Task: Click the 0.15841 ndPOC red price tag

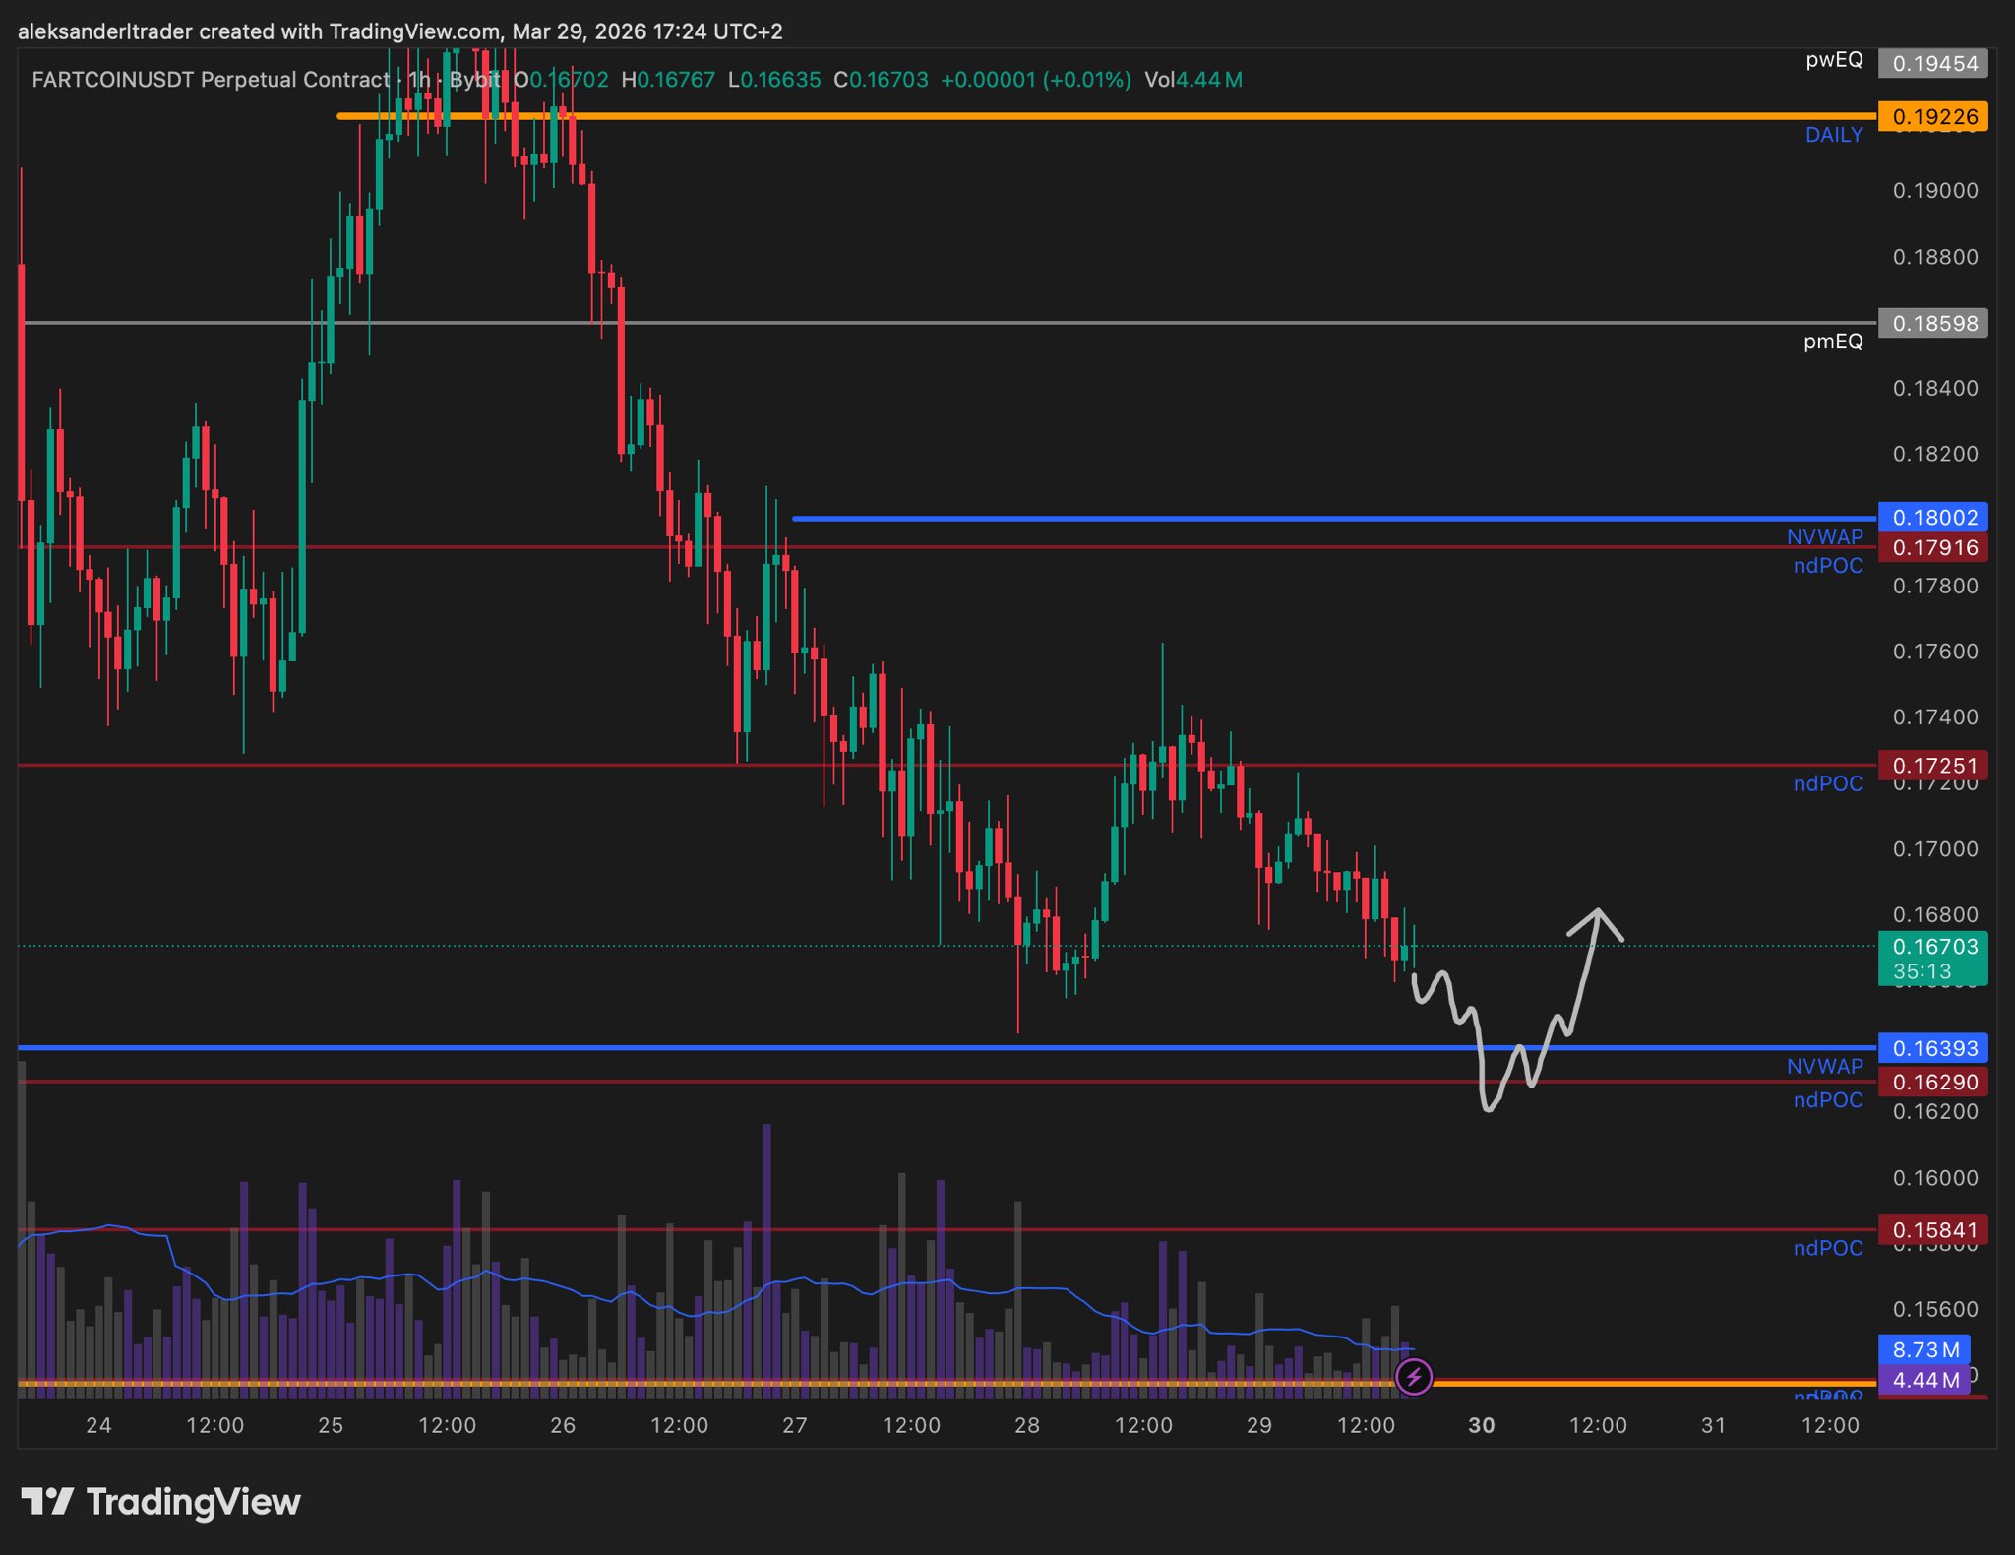Action: click(x=1932, y=1230)
